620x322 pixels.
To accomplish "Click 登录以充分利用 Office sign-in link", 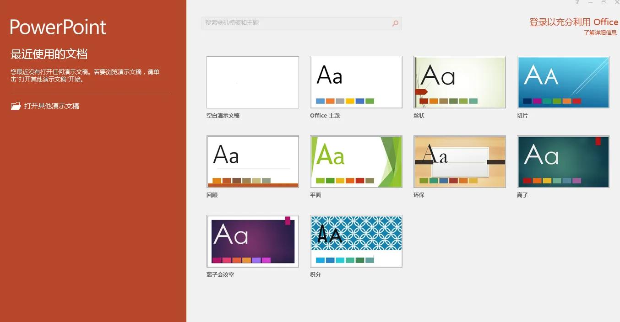I will pos(574,22).
